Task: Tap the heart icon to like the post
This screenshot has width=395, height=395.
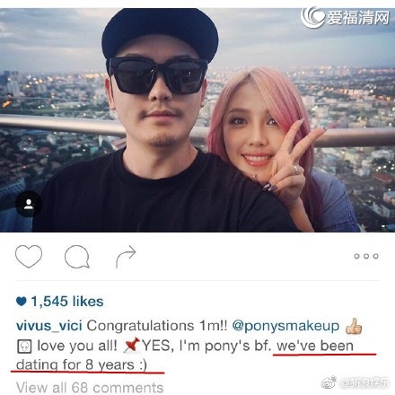Action: pyautogui.click(x=29, y=256)
